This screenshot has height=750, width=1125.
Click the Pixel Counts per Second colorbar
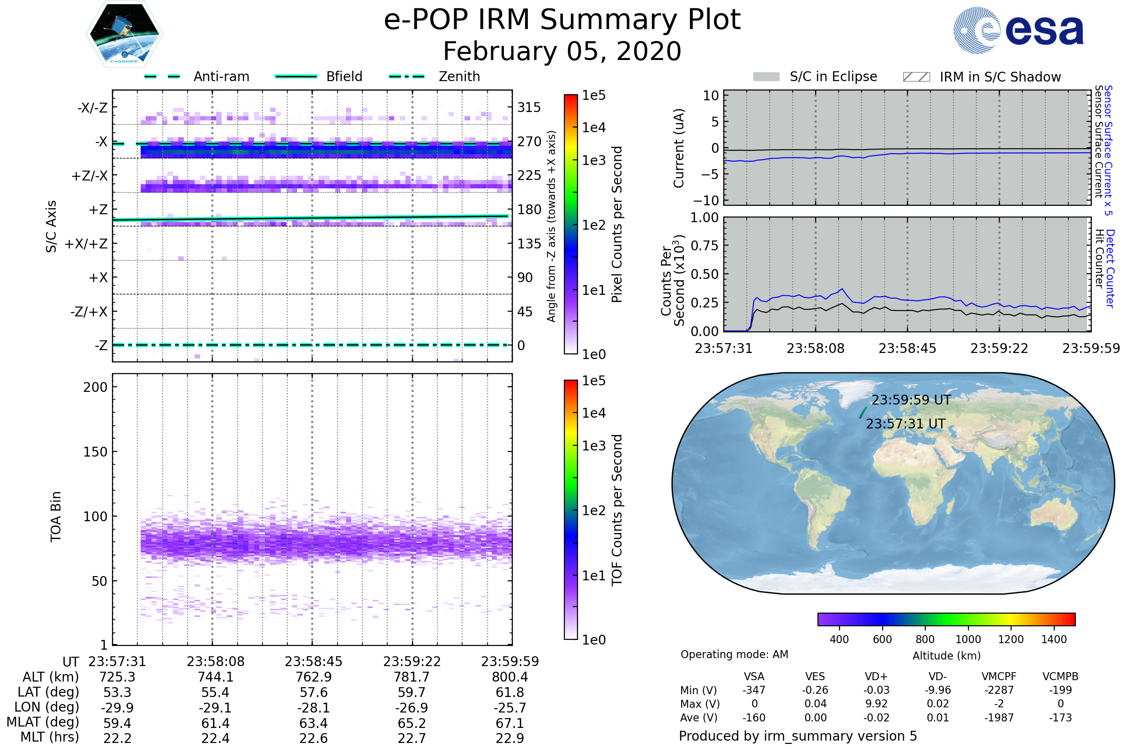pos(570,224)
